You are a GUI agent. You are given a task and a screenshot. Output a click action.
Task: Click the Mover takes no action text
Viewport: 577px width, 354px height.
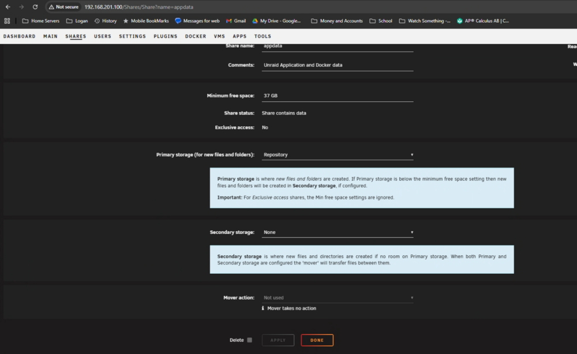292,308
